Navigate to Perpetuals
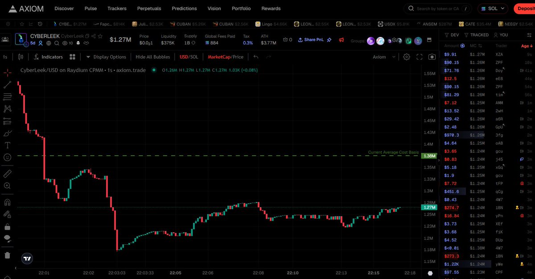This screenshot has width=535, height=279. 149,8
